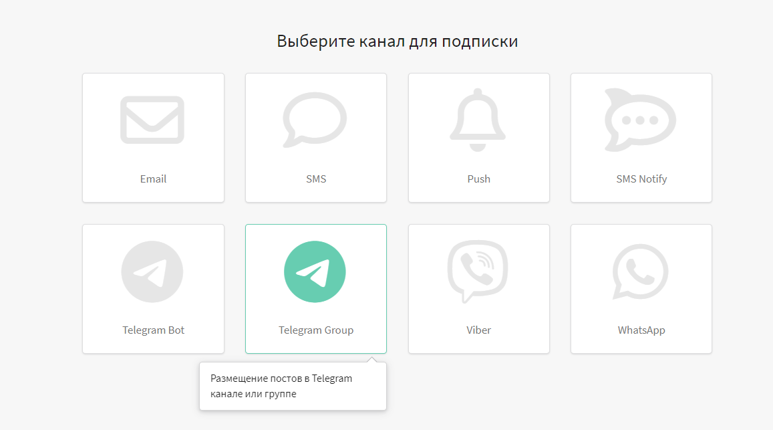Click the tooltip arrow under Telegram Group card
This screenshot has width=773, height=430.
[x=377, y=359]
